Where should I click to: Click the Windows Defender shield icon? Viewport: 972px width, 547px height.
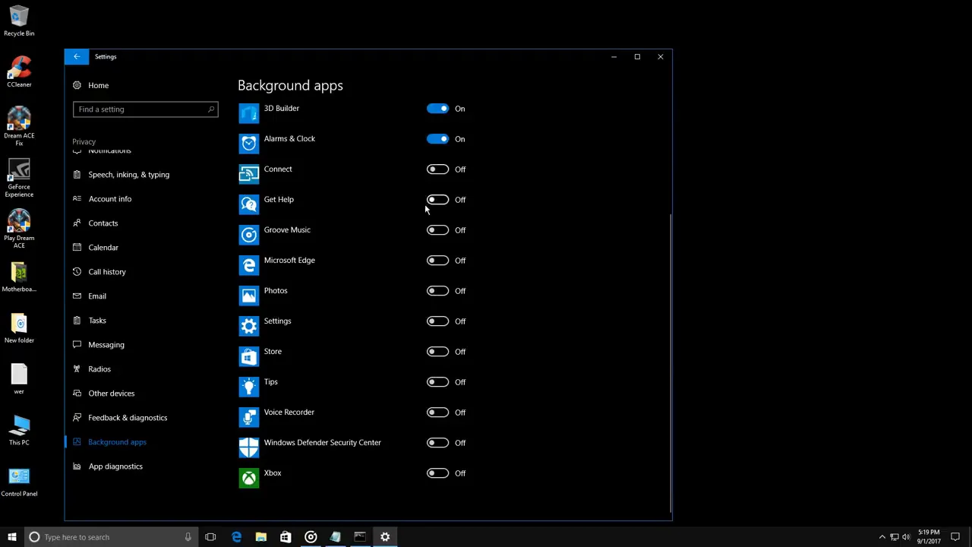pos(248,447)
